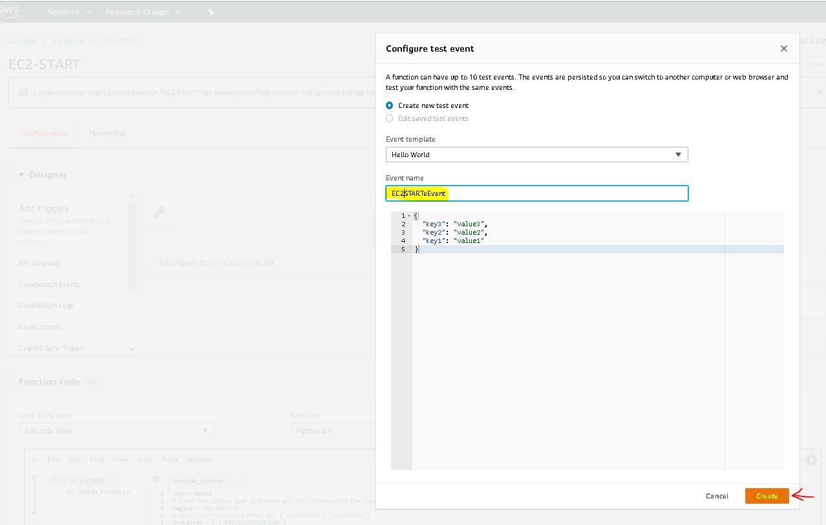Click the key icon in Designer

tap(160, 212)
